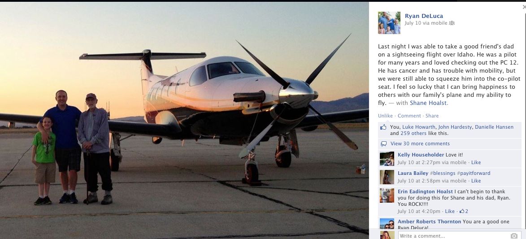Click the #payitforward hashtag
Screen dimensions: 526x239
pyautogui.click(x=474, y=173)
